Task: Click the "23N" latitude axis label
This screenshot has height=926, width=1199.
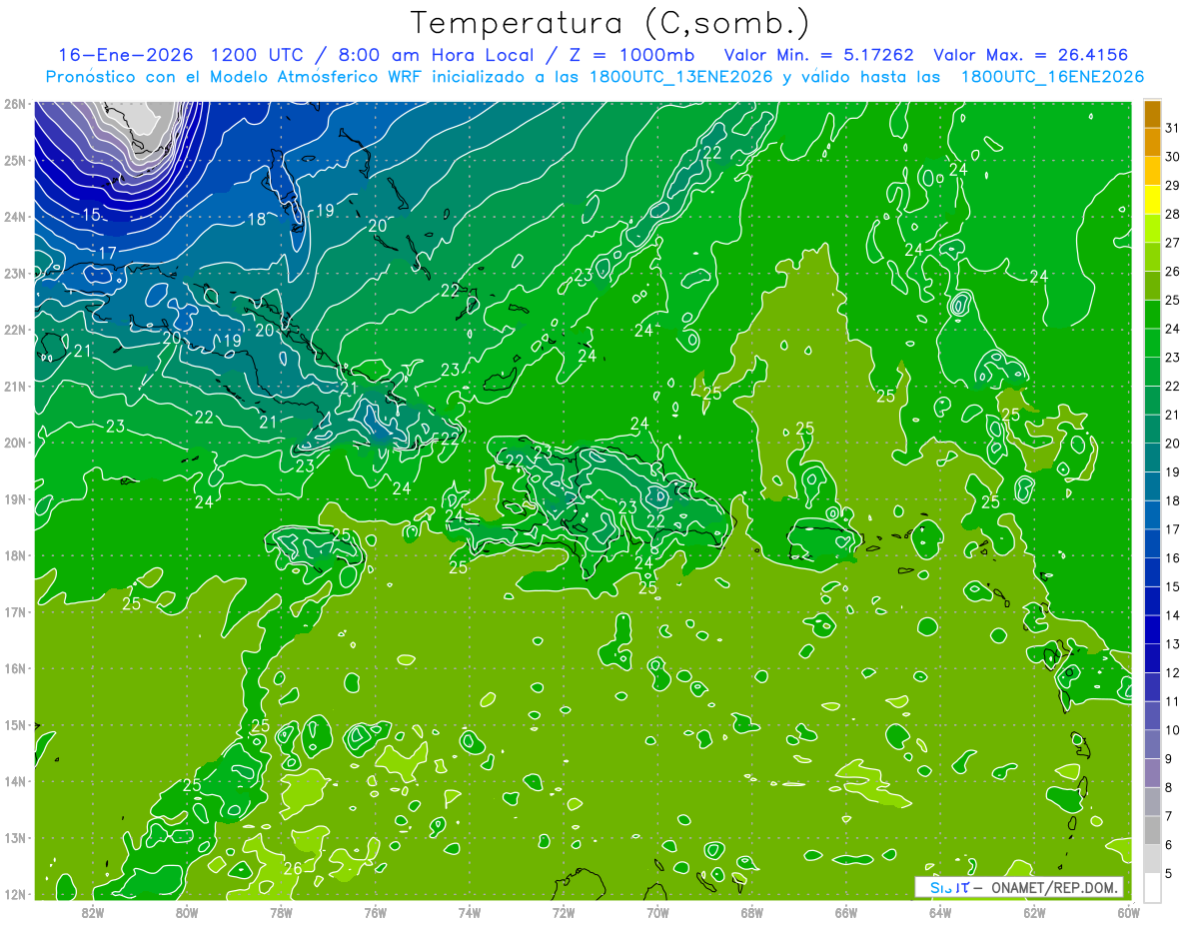Action: [15, 273]
